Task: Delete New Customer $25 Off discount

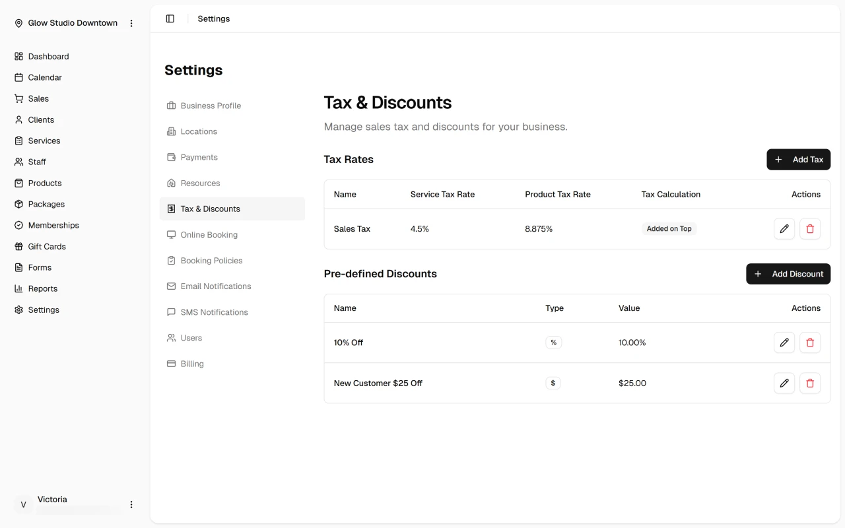Action: (x=810, y=383)
